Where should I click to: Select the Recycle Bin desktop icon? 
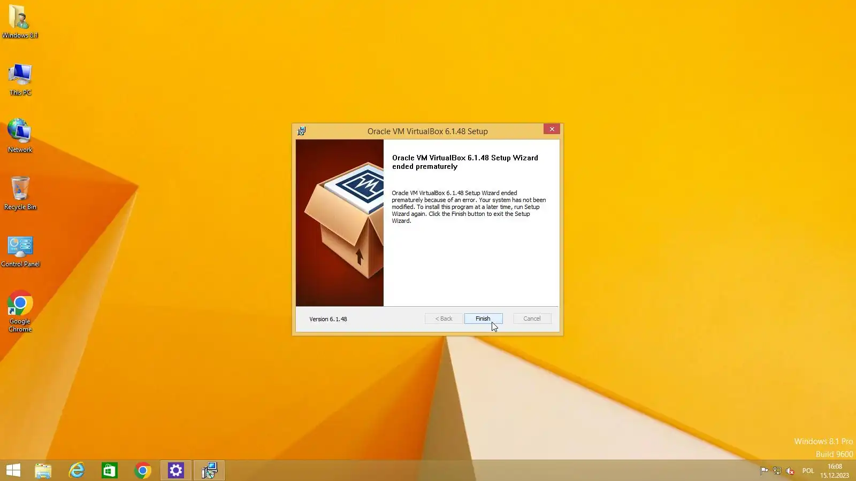pos(20,193)
